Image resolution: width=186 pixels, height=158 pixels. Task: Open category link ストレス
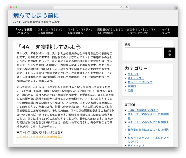(x=133, y=74)
